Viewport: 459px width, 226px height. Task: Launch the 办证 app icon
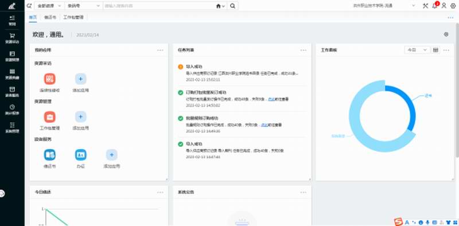click(x=80, y=155)
